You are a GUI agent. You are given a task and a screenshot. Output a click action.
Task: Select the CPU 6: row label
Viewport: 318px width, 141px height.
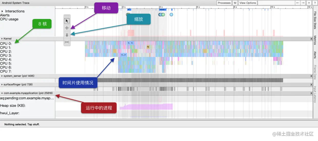point(6,67)
